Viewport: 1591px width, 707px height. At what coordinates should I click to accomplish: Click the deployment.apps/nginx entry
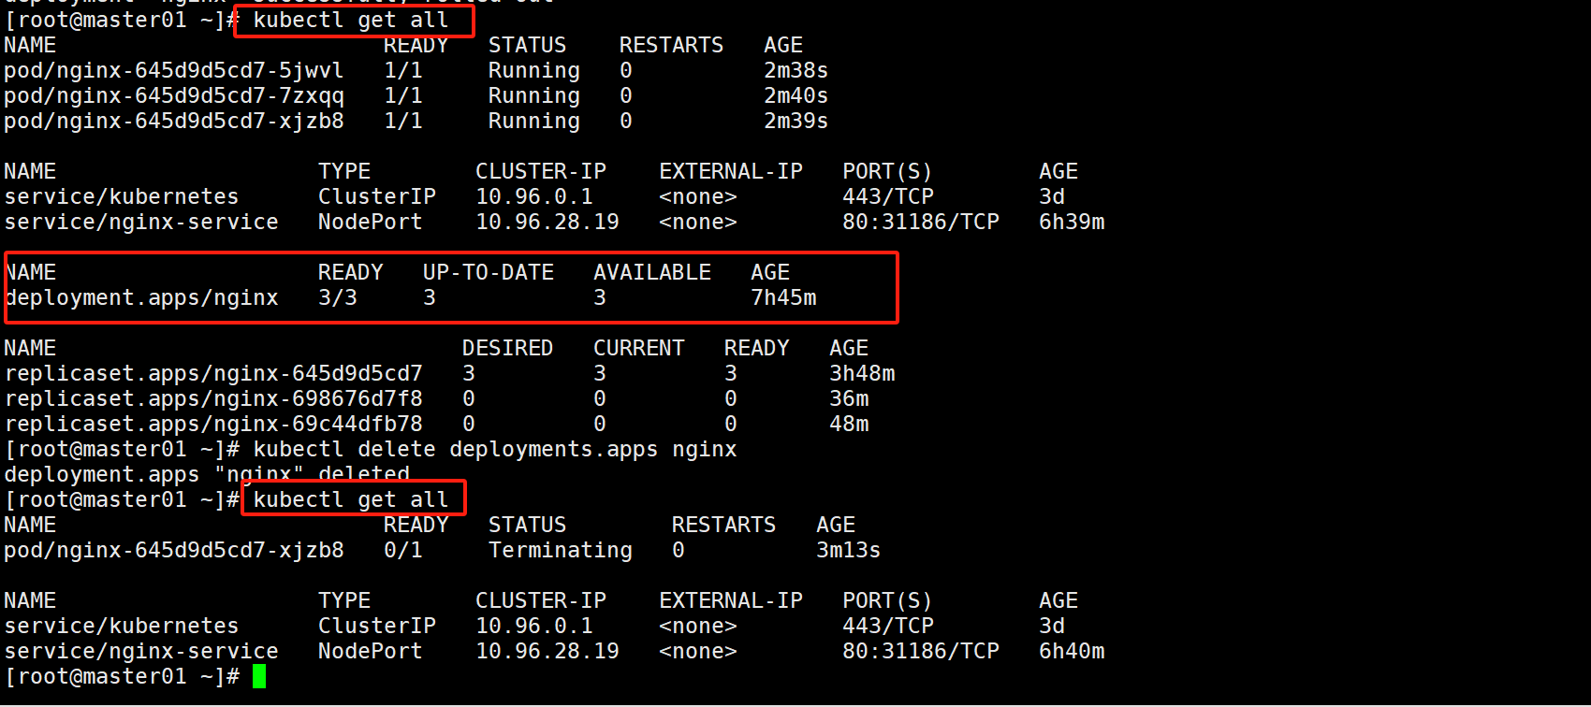tap(141, 298)
